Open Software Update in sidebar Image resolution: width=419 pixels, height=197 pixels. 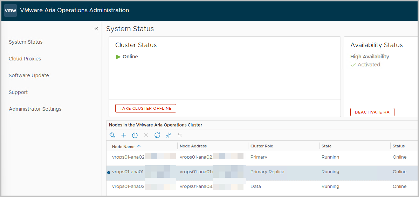[x=29, y=75]
